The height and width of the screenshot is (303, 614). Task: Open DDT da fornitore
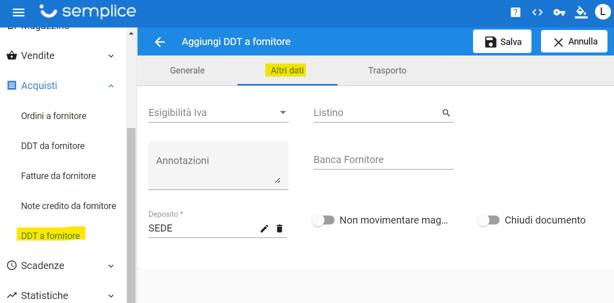point(53,146)
